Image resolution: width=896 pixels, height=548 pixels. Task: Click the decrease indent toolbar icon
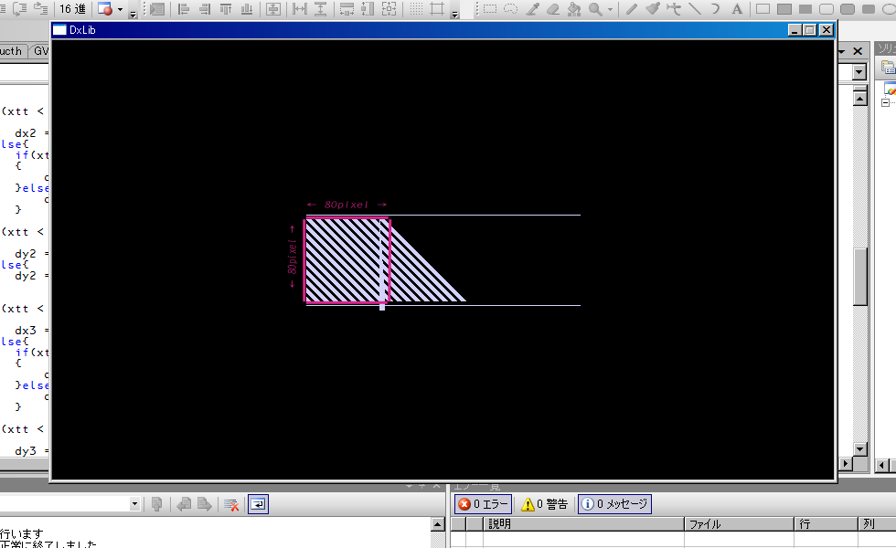tap(40, 8)
